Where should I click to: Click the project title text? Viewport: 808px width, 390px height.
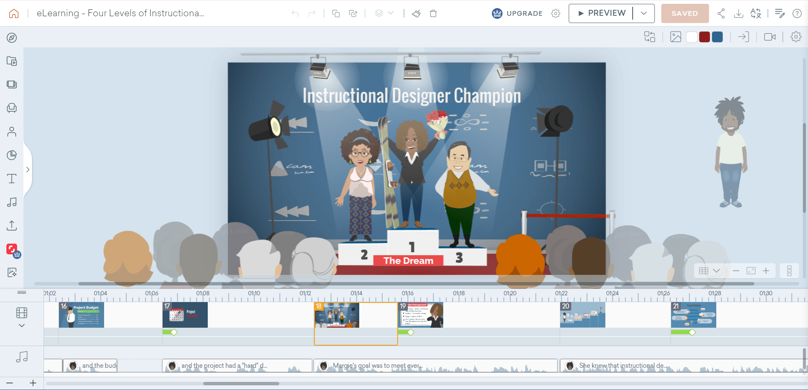(120, 13)
